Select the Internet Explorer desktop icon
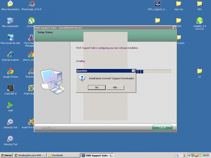Viewport: 211px width, 158px height. pos(10,56)
